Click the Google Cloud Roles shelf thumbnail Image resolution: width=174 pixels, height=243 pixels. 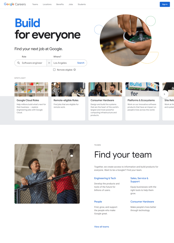pyautogui.click(x=31, y=90)
